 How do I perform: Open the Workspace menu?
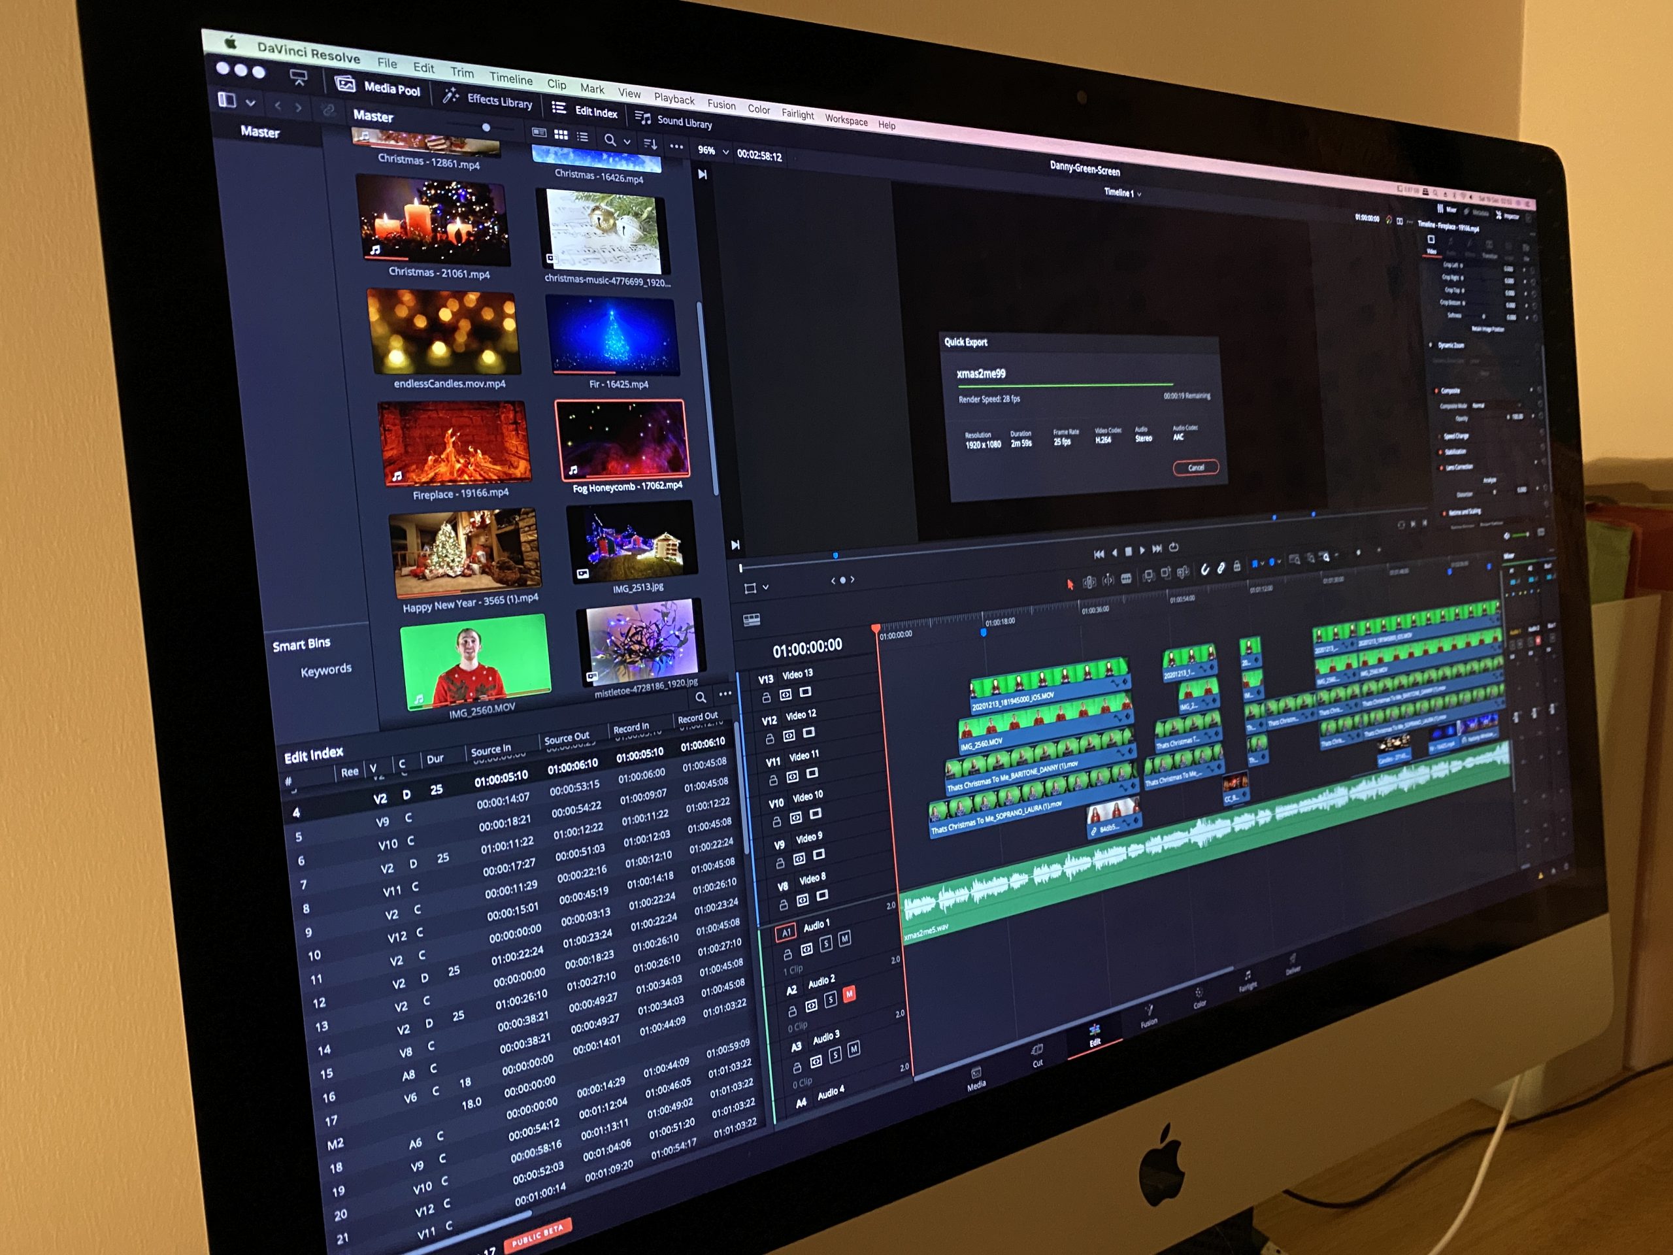(846, 120)
